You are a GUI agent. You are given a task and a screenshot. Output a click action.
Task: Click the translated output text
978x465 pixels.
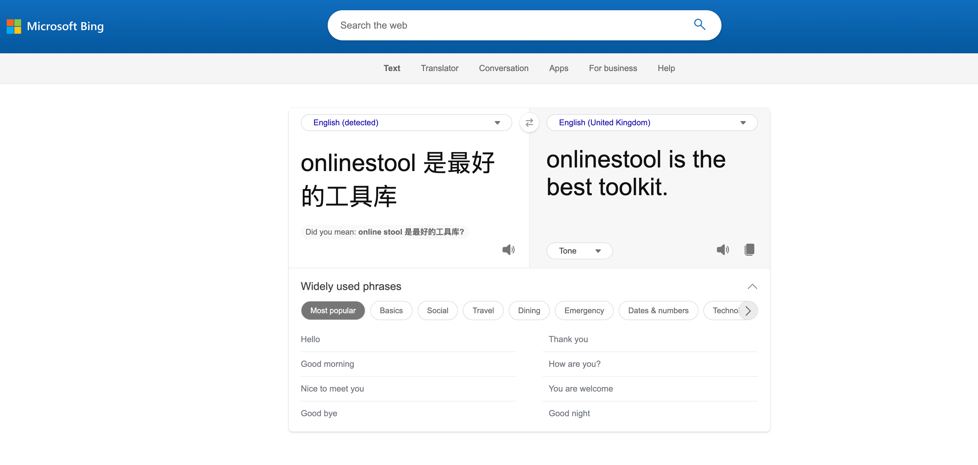click(636, 173)
